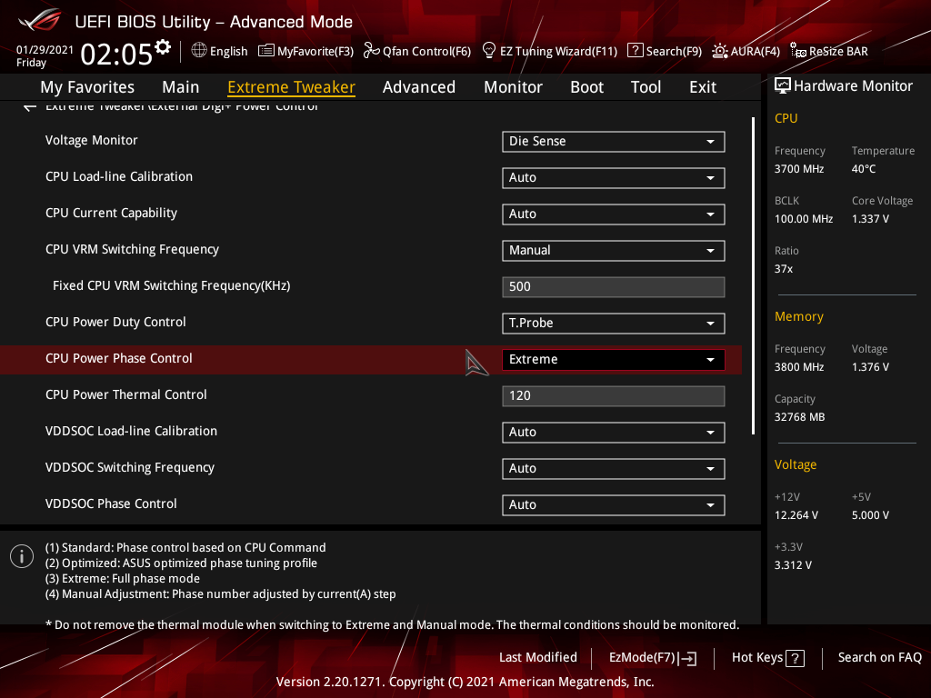Select the VDDSOC Phase Control label
Image resolution: width=931 pixels, height=698 pixels.
111,504
